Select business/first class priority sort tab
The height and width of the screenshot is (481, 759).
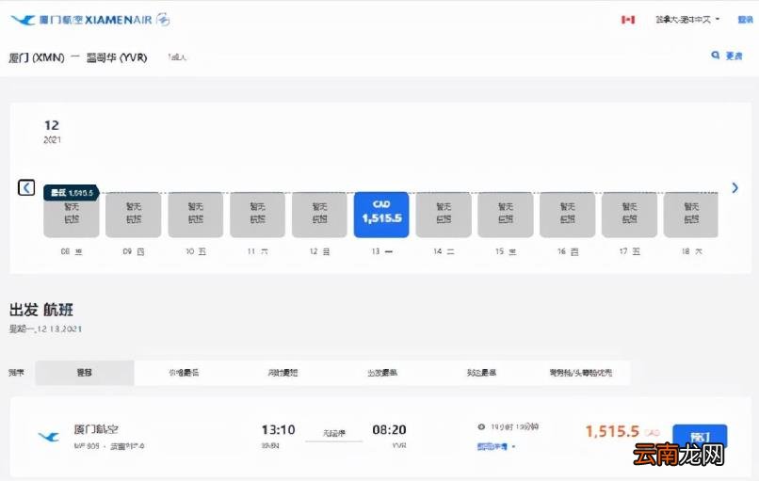(580, 373)
